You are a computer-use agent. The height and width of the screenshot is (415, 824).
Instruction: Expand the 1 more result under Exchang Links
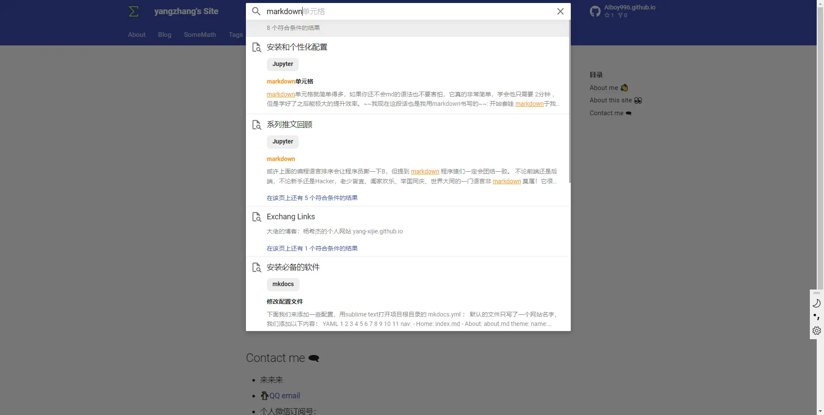click(x=312, y=248)
